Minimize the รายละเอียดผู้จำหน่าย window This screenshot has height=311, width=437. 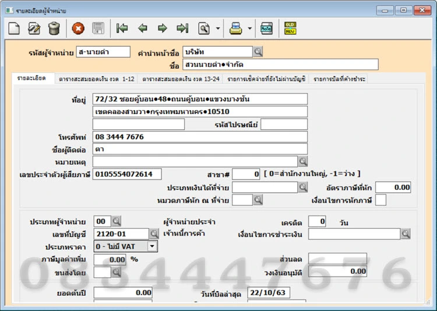[x=385, y=10]
